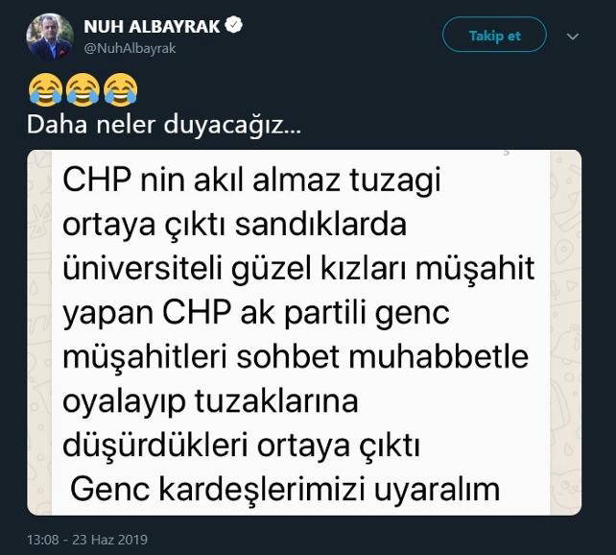
Task: Click 'ortaya çıktı sandıklarda' in the image
Action: click(x=235, y=225)
